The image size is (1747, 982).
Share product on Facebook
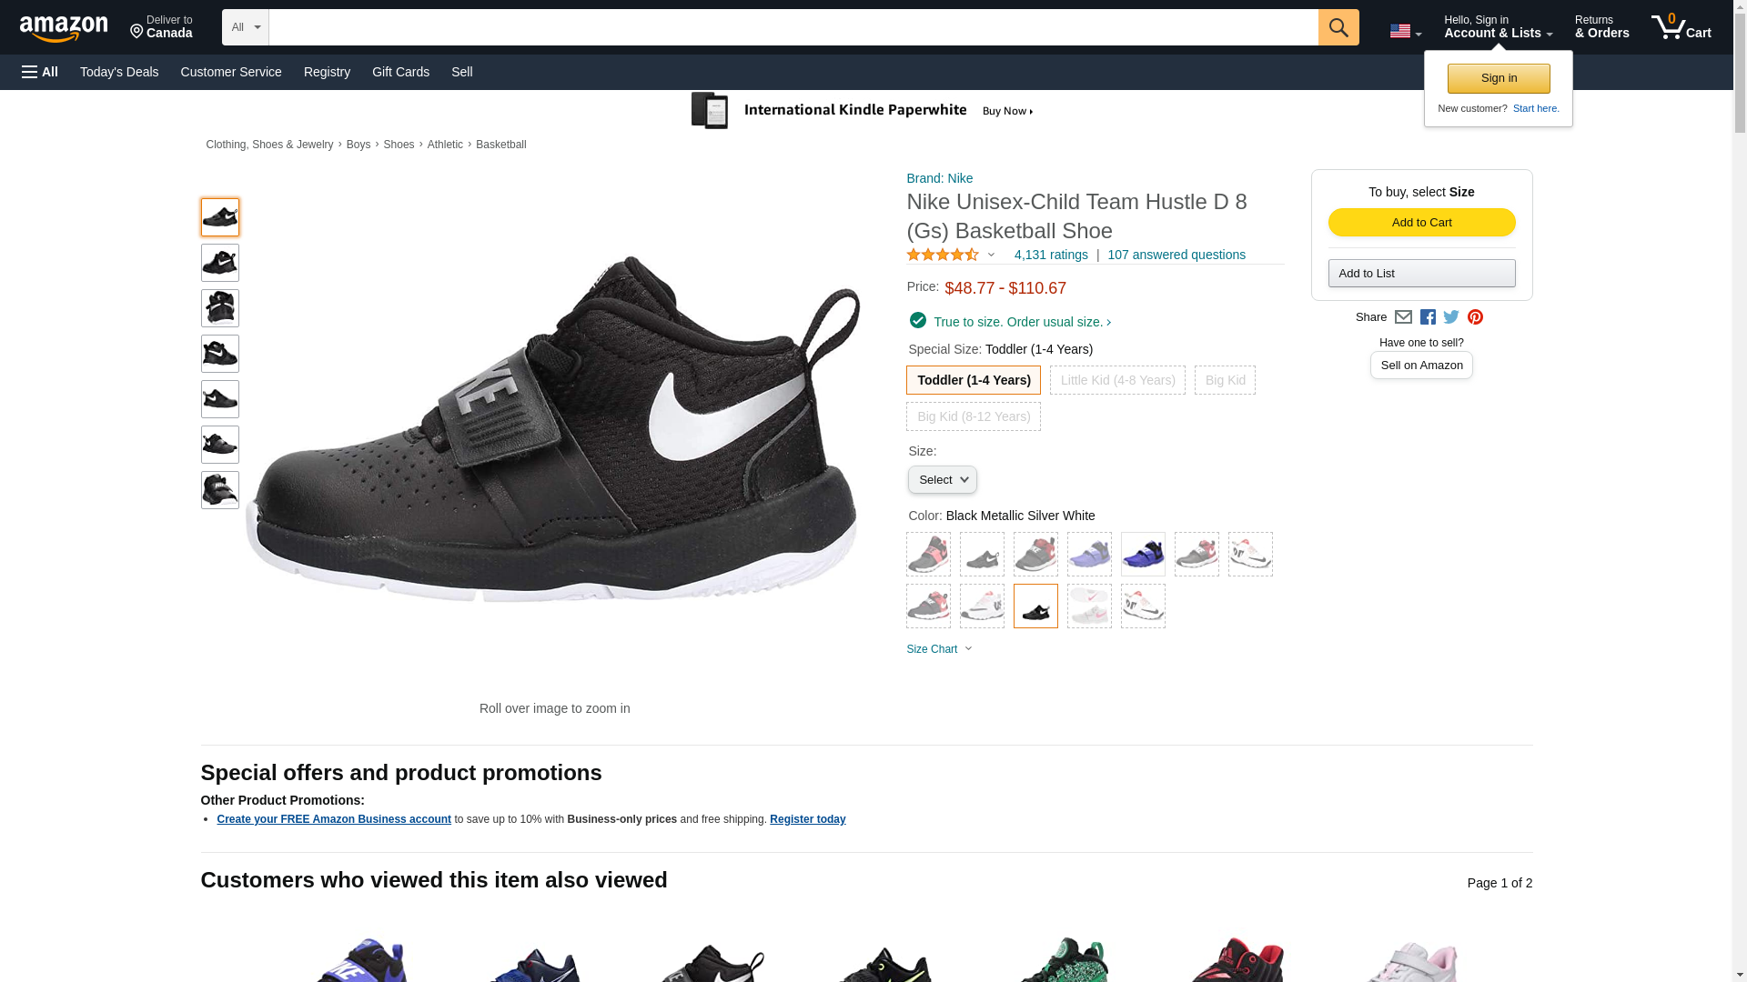click(x=1428, y=317)
